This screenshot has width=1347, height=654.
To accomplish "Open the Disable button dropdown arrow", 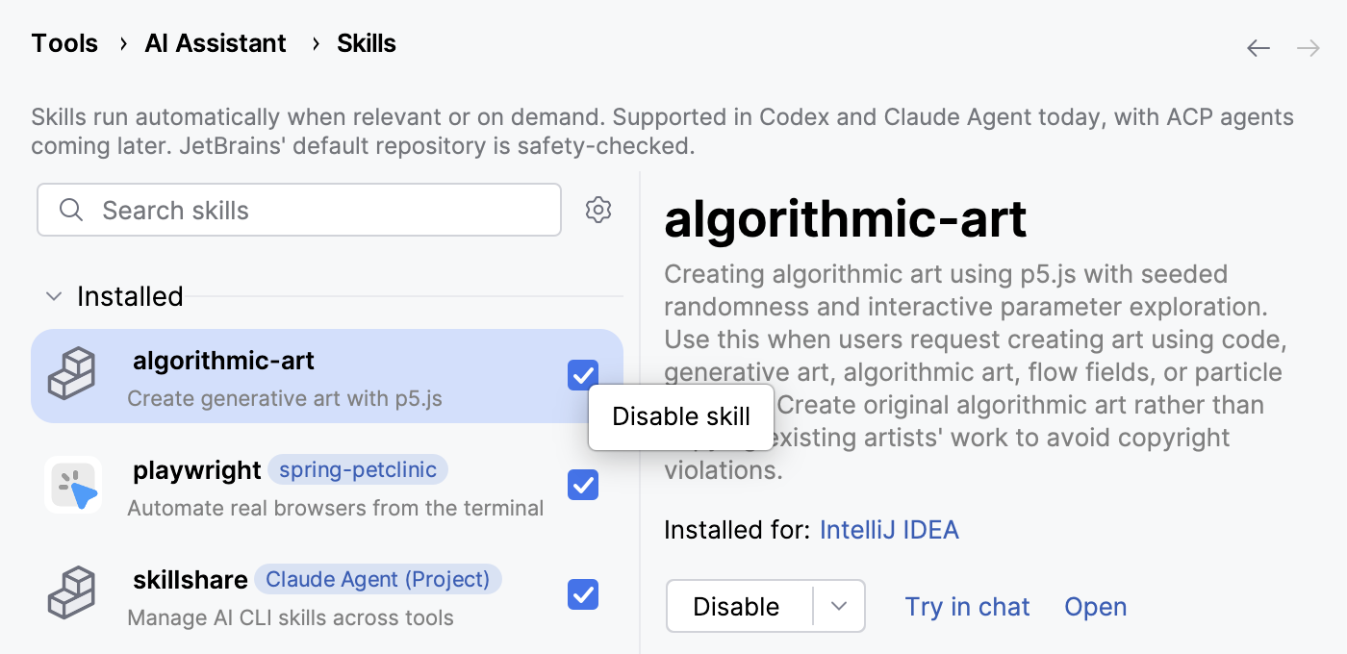I will coord(839,606).
